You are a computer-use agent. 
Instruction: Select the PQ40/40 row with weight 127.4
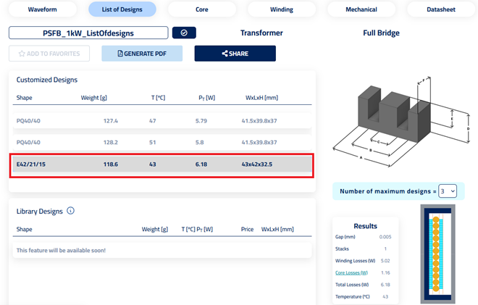click(x=162, y=121)
